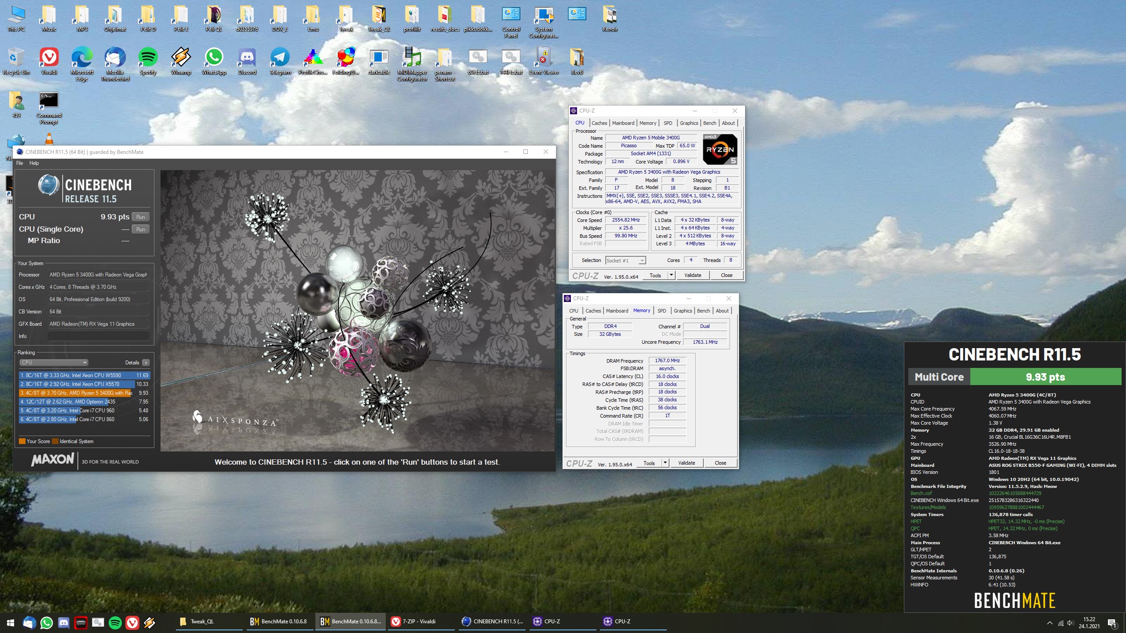Image resolution: width=1126 pixels, height=633 pixels.
Task: Open the Recycle Bin
Action: tap(16, 61)
